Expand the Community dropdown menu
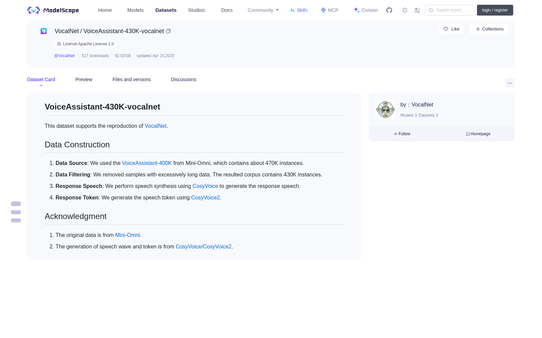 click(263, 10)
